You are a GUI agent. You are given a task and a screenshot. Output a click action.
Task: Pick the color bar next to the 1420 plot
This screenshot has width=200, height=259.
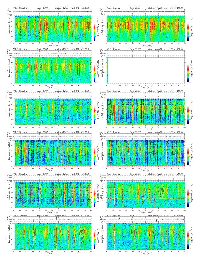coord(94,115)
